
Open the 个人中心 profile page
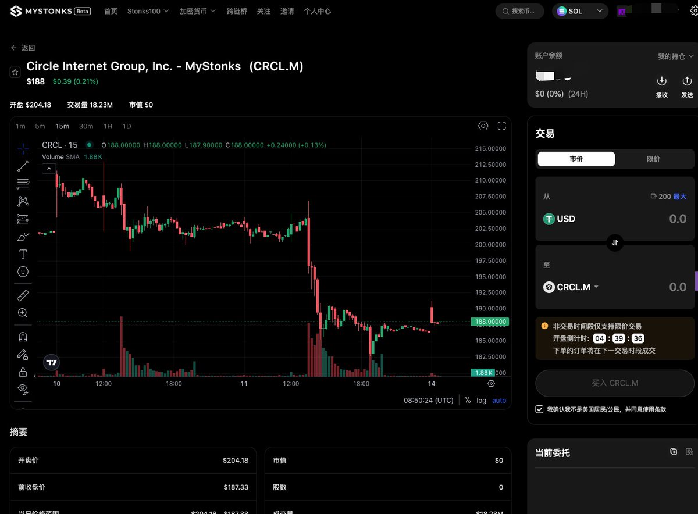(317, 11)
